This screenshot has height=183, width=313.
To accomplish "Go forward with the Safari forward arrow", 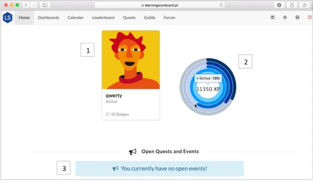I will tap(33, 5).
